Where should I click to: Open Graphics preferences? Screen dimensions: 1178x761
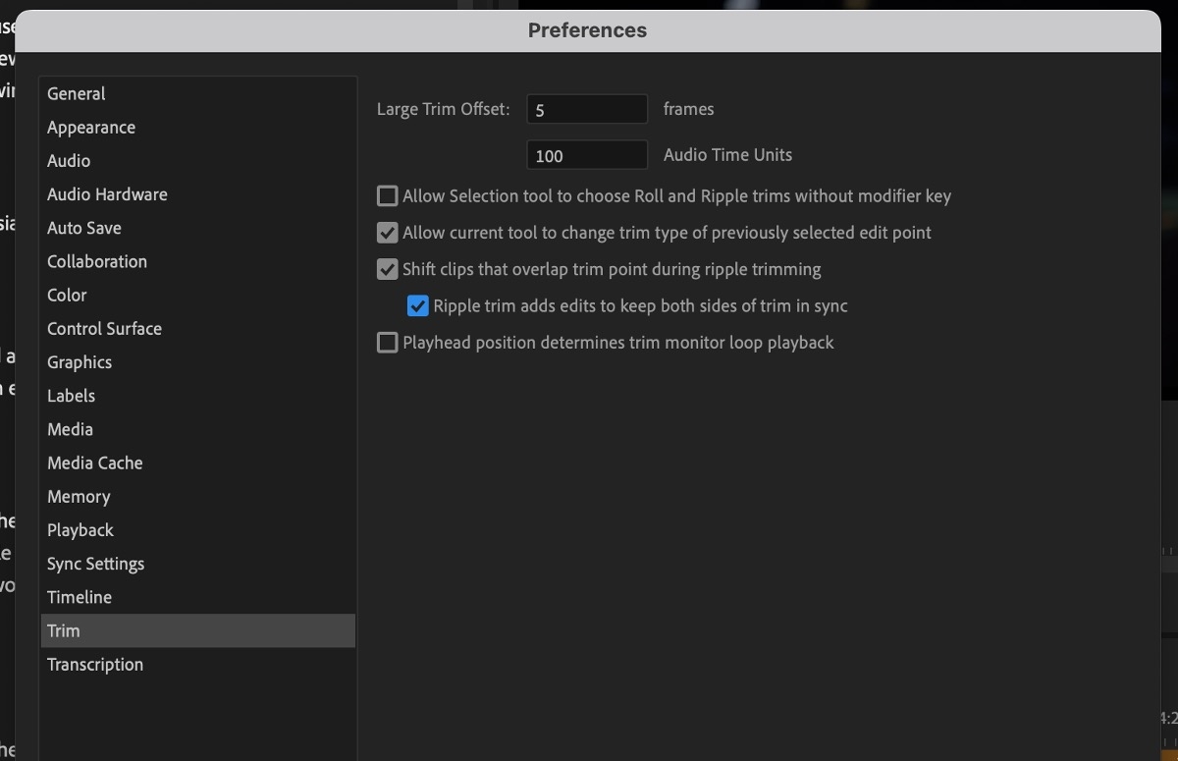(x=80, y=361)
